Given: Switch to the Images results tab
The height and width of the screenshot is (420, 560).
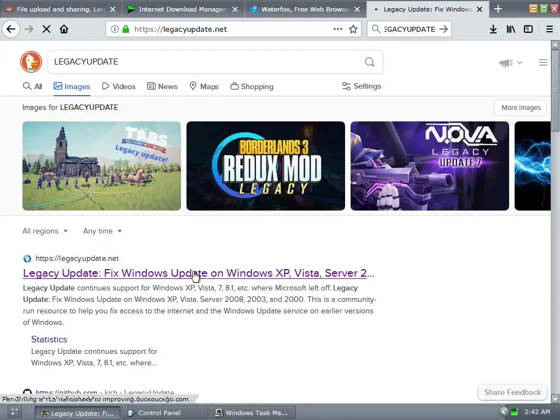Looking at the screenshot, I should 72,86.
